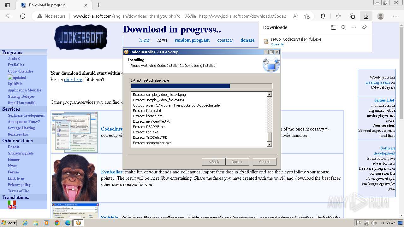404x227 pixels.
Task: Open EyeRoller in Programs sidebar
Action: [16, 65]
